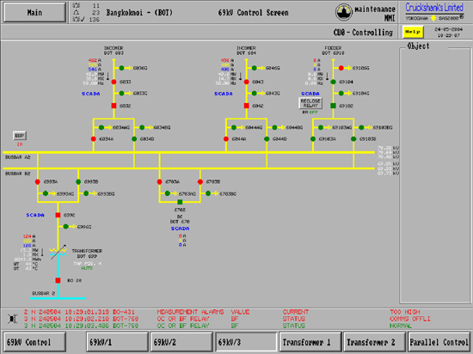Select circuit breaker 6042 red square

pos(247,106)
